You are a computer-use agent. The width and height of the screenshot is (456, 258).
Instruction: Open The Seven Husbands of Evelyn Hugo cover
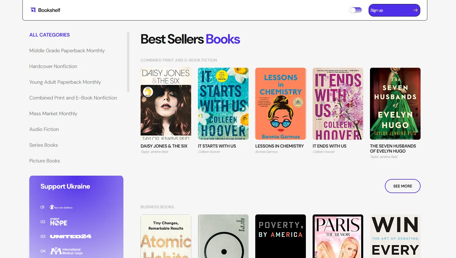(x=395, y=103)
